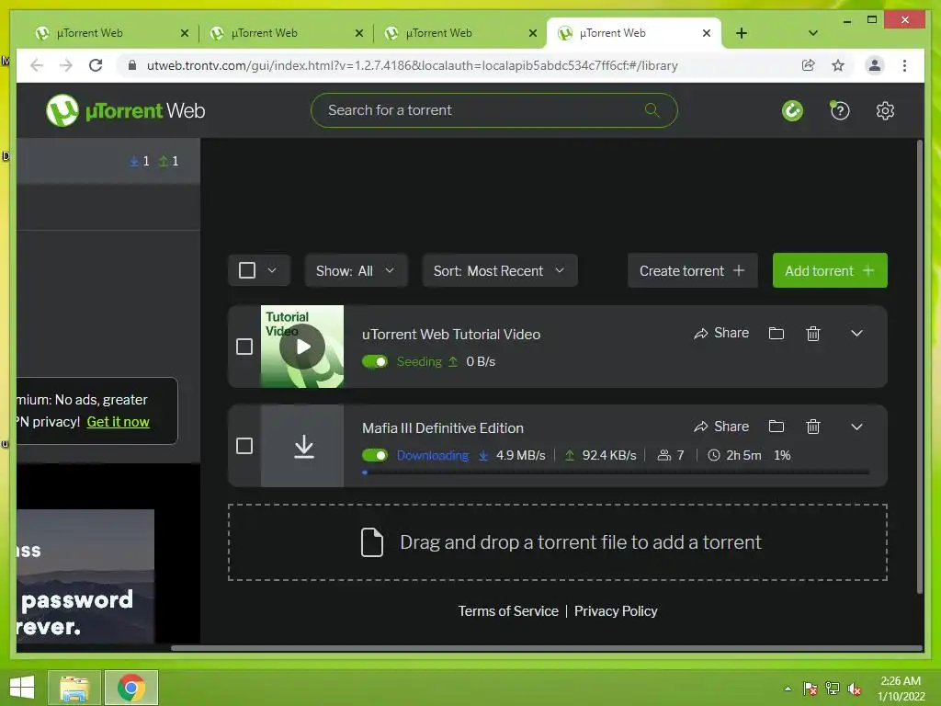The width and height of the screenshot is (941, 706).
Task: Play the Tutorial Video thumbnail
Action: click(302, 347)
